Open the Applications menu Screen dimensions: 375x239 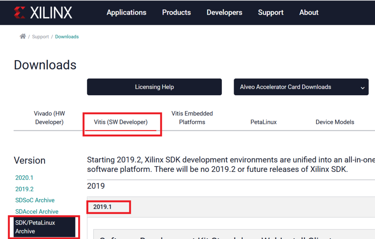(126, 12)
